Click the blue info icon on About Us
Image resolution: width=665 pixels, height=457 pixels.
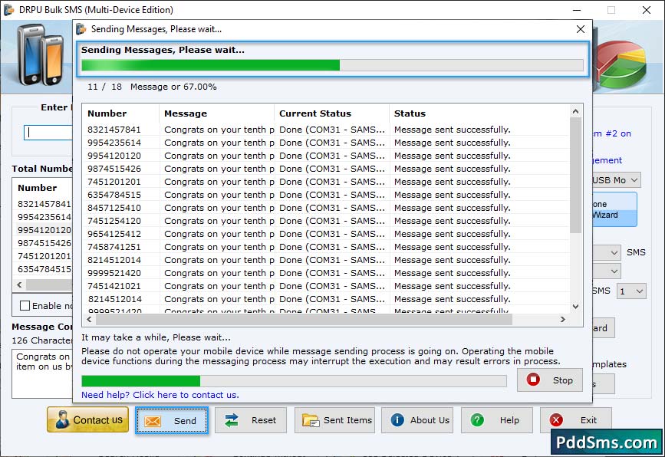(397, 419)
